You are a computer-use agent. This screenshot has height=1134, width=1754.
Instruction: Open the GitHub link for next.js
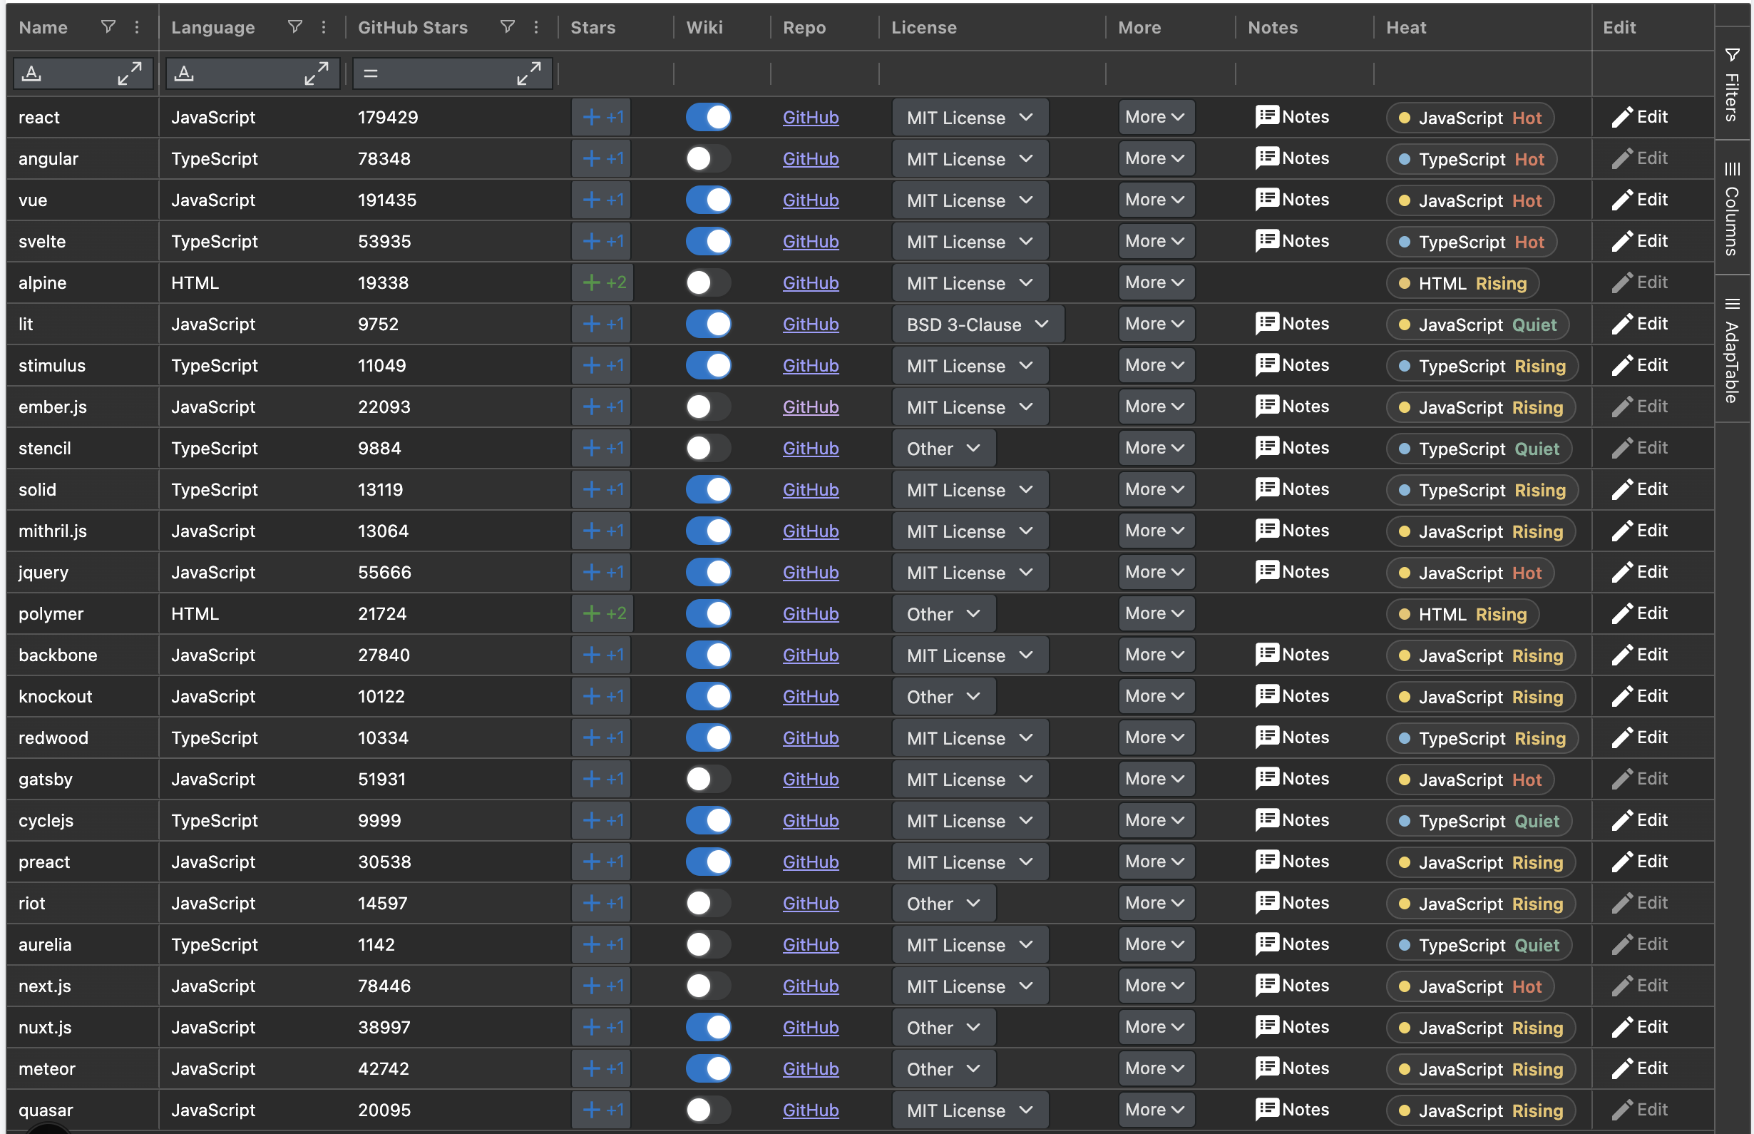(811, 986)
